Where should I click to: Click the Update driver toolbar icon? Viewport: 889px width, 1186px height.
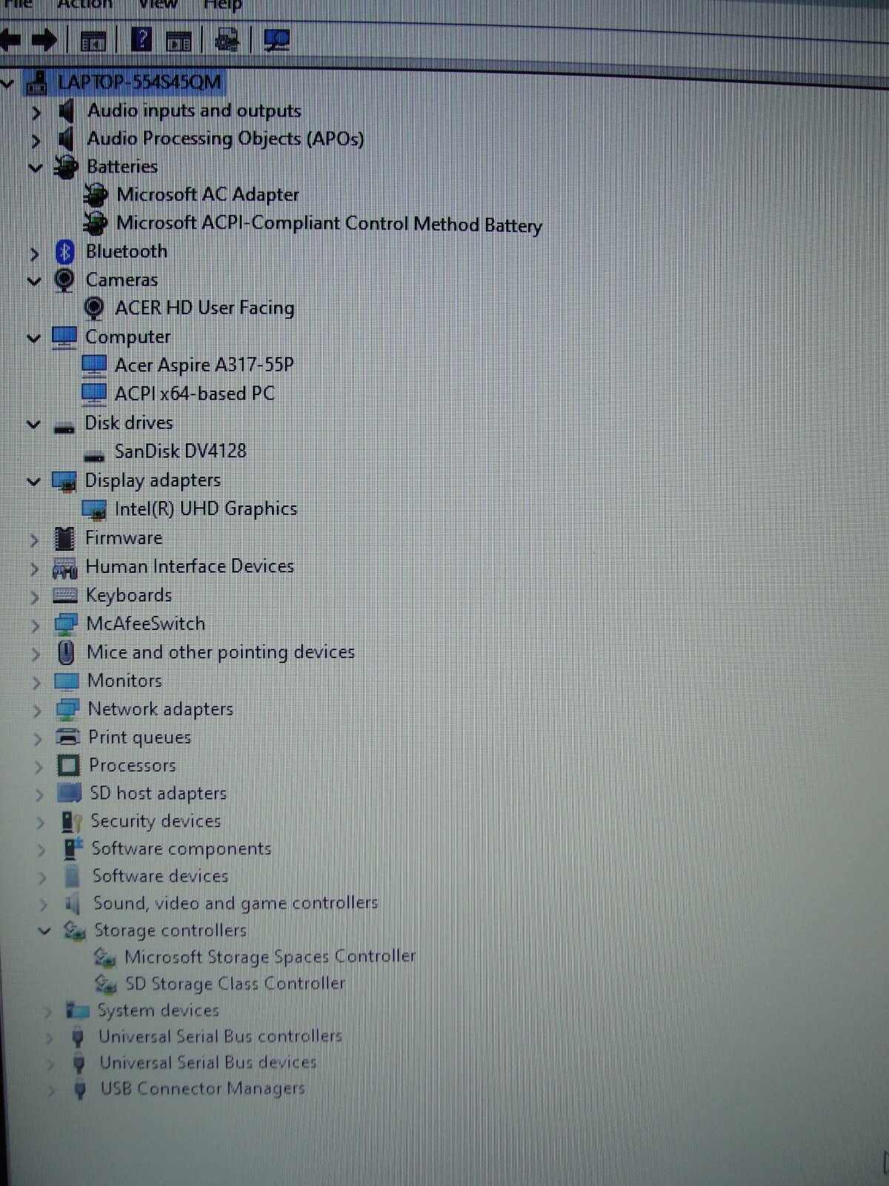point(227,39)
